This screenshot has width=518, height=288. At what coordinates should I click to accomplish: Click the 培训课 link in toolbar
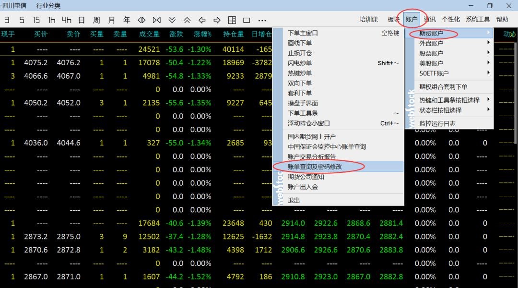(369, 20)
